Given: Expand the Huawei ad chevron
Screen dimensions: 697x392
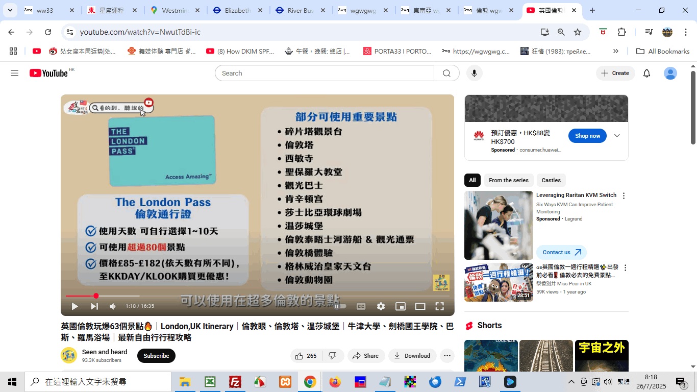Looking at the screenshot, I should 617,136.
